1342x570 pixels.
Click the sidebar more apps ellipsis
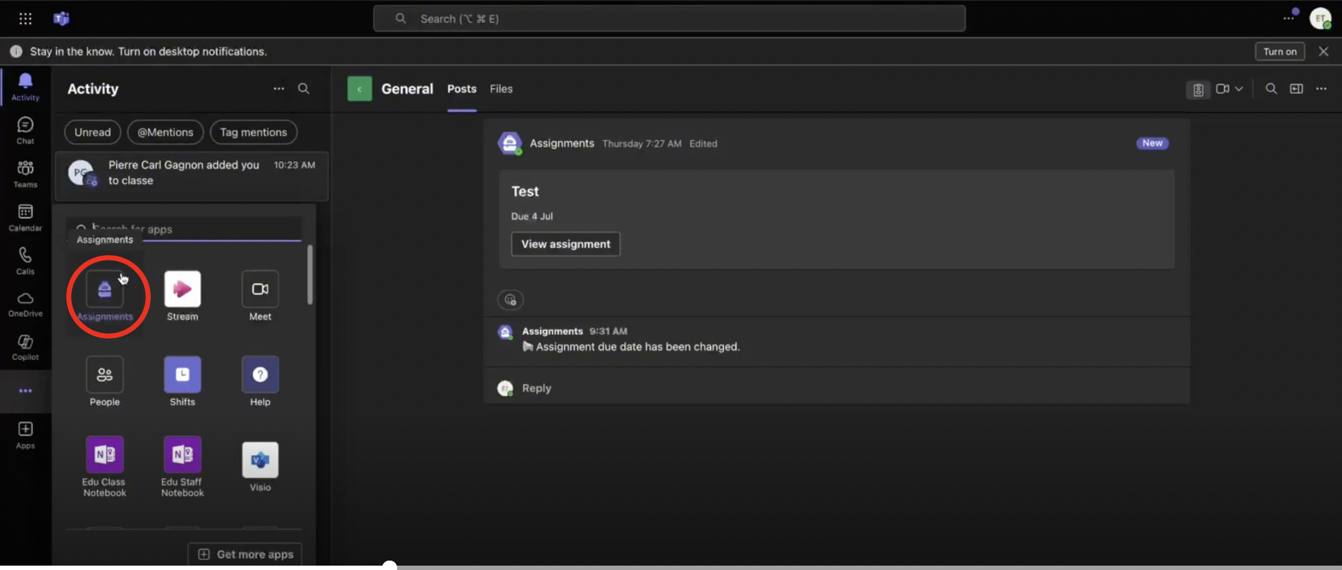(25, 391)
